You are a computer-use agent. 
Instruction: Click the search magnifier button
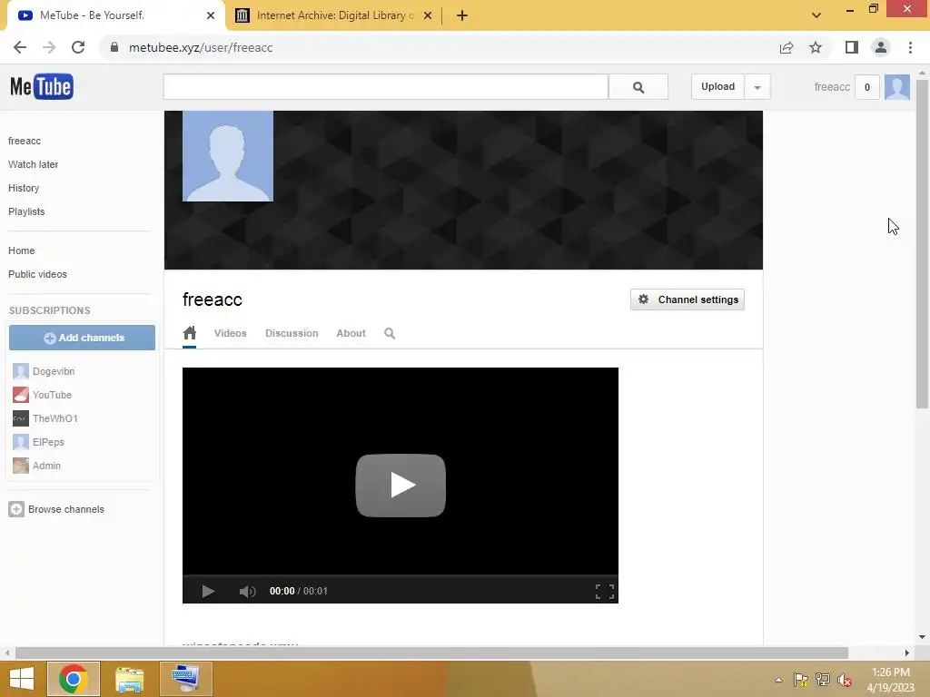[638, 87]
